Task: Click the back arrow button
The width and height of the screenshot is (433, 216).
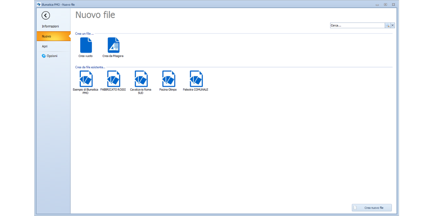Action: click(x=46, y=15)
